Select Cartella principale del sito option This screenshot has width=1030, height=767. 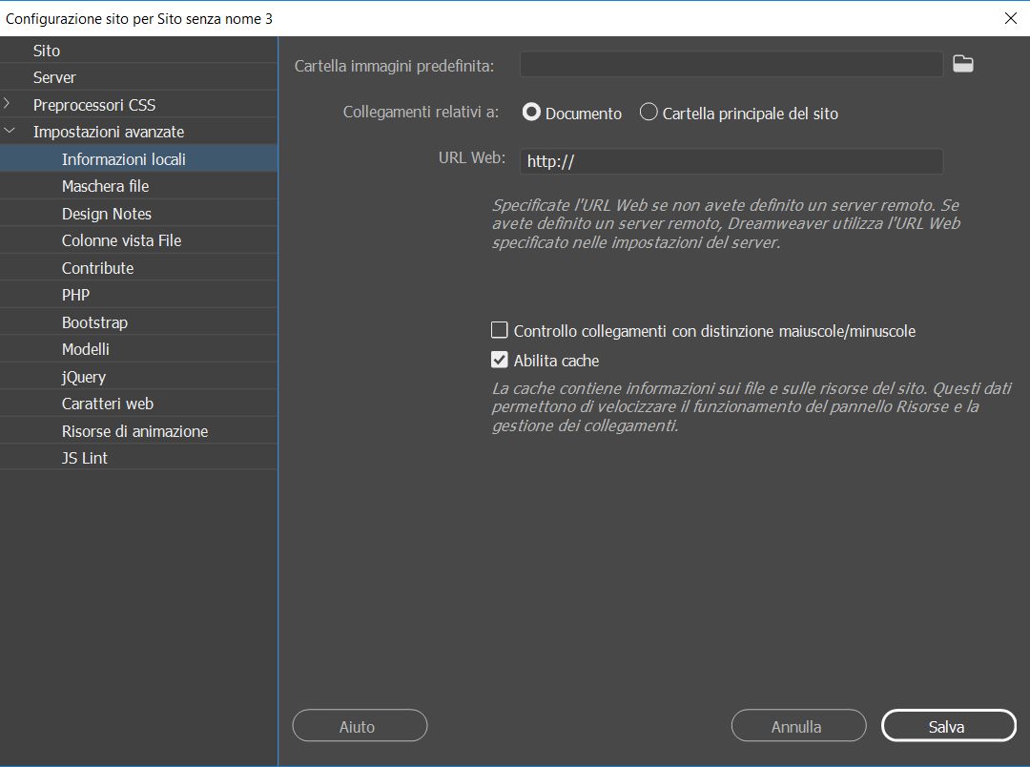(649, 112)
